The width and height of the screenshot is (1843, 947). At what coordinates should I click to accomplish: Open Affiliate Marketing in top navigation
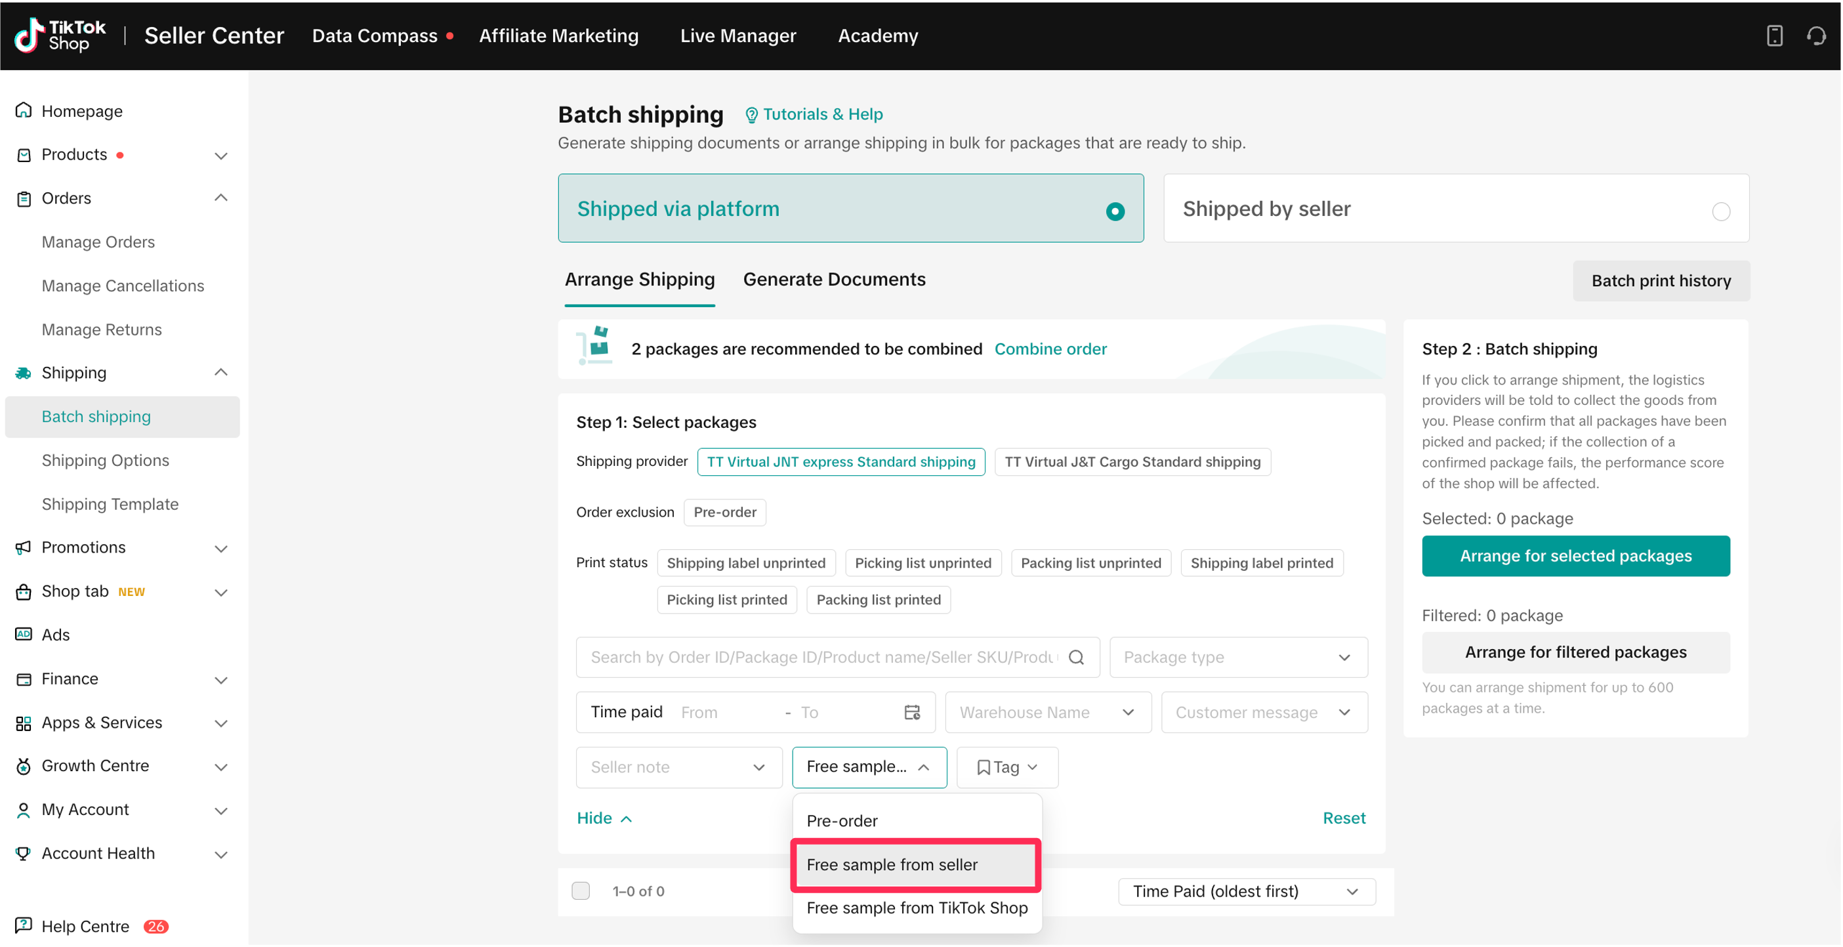(559, 35)
